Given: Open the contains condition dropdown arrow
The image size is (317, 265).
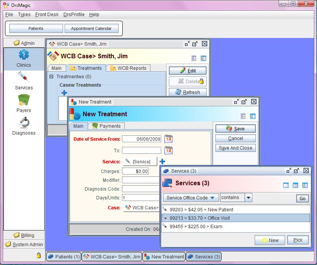Looking at the screenshot, I should tap(249, 198).
